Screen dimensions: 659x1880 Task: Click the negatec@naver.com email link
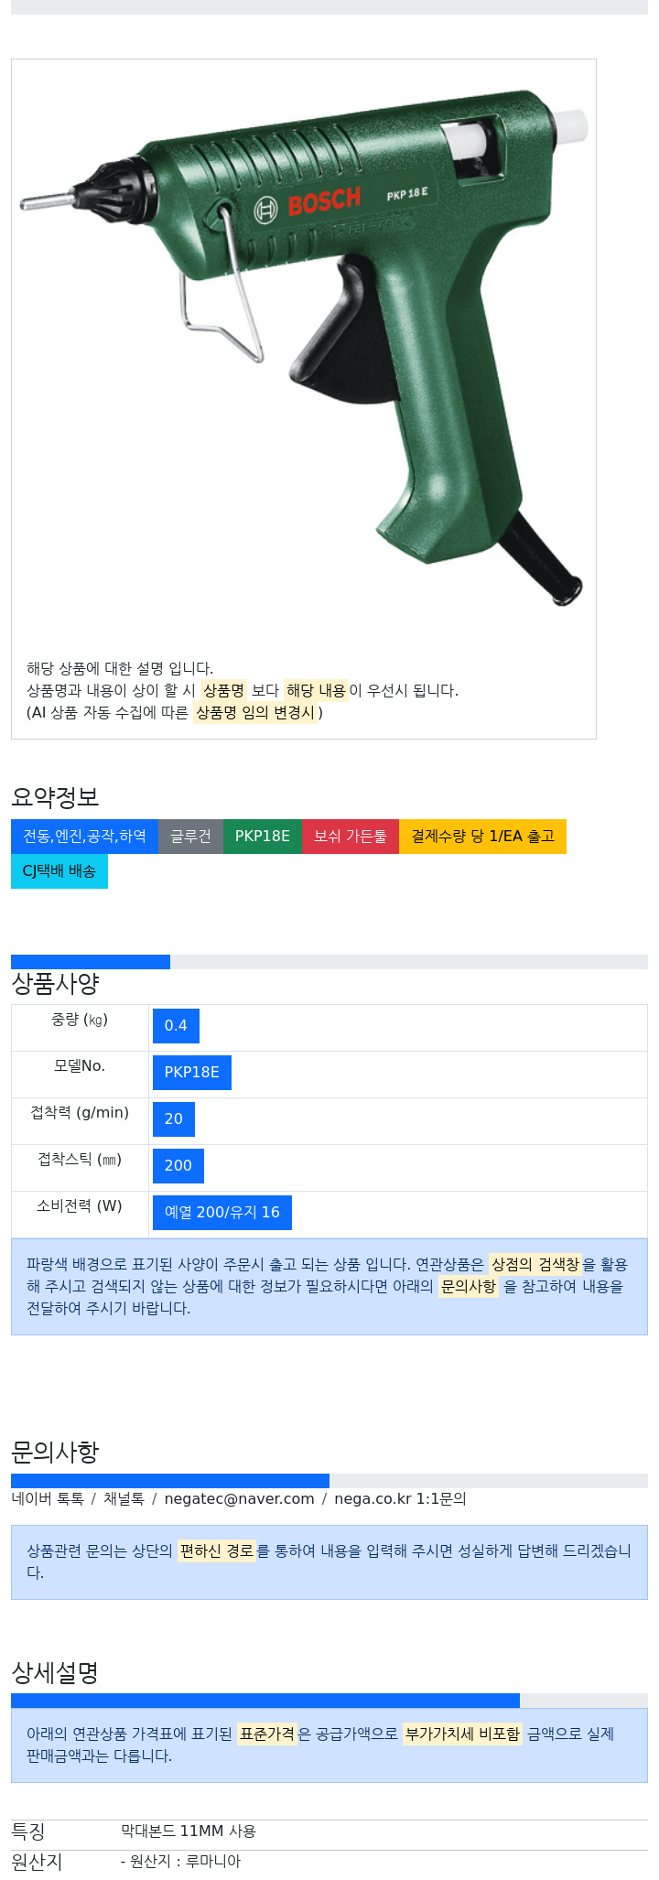click(x=239, y=1499)
